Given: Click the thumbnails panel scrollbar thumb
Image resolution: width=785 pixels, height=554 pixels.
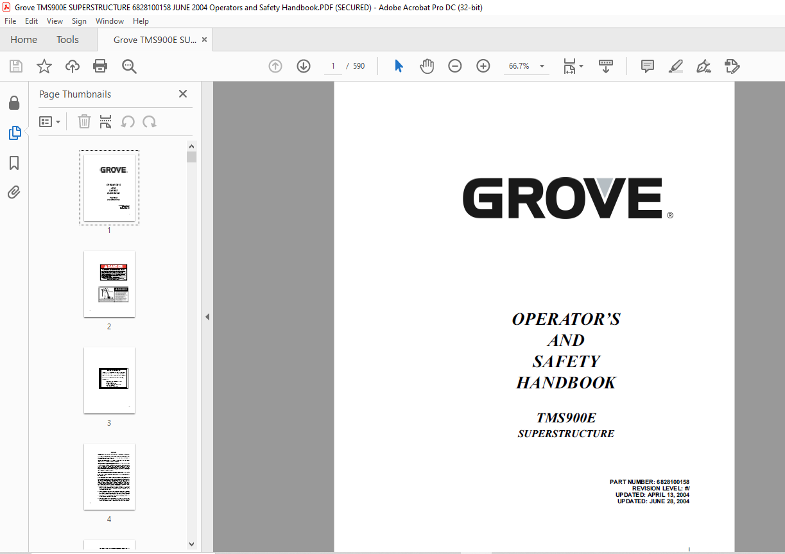Looking at the screenshot, I should pos(191,157).
